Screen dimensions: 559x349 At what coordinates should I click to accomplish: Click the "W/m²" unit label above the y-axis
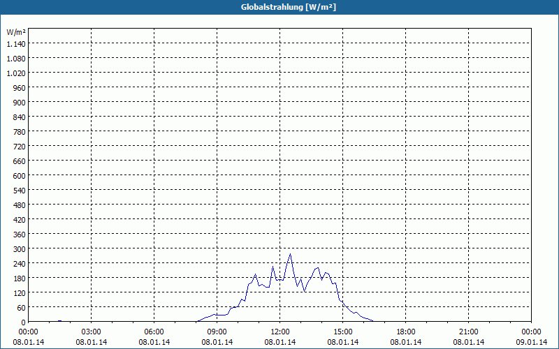pyautogui.click(x=16, y=32)
